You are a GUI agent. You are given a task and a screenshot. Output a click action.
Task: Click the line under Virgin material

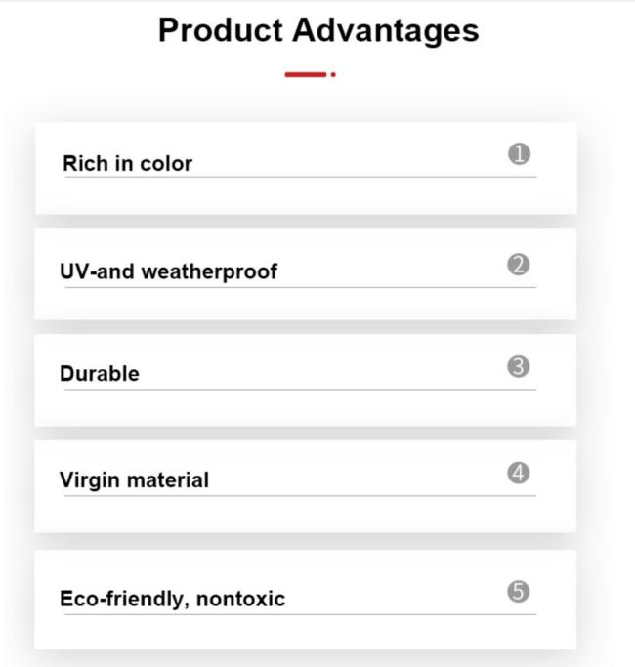pyautogui.click(x=301, y=495)
